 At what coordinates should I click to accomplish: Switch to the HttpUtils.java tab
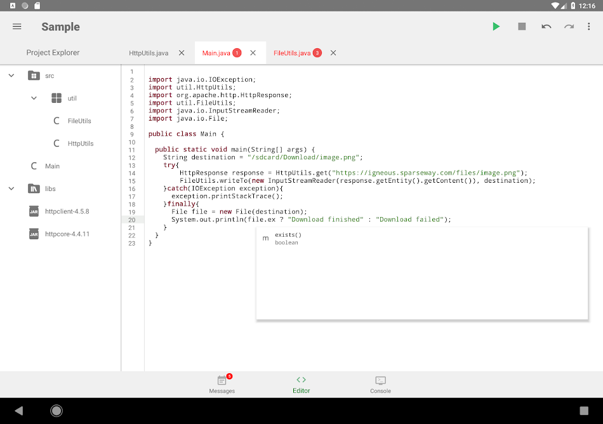click(x=149, y=53)
